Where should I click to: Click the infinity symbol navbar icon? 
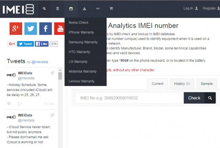click(98, 9)
